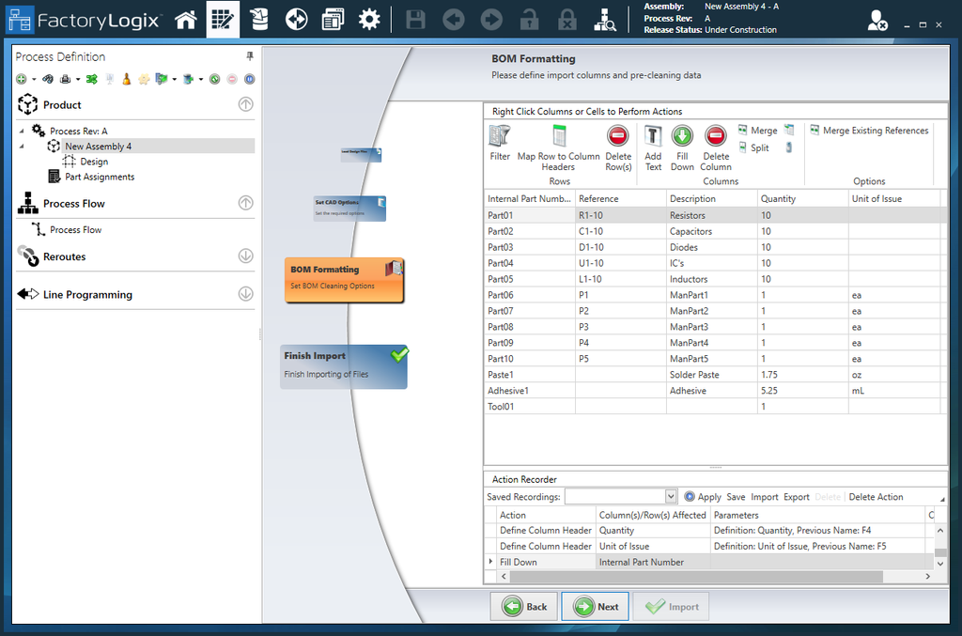Click the Home icon in top bar

point(186,20)
